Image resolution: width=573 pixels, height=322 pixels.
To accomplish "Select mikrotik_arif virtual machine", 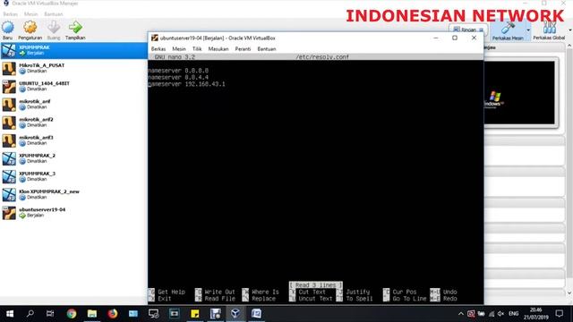I will pos(73,105).
